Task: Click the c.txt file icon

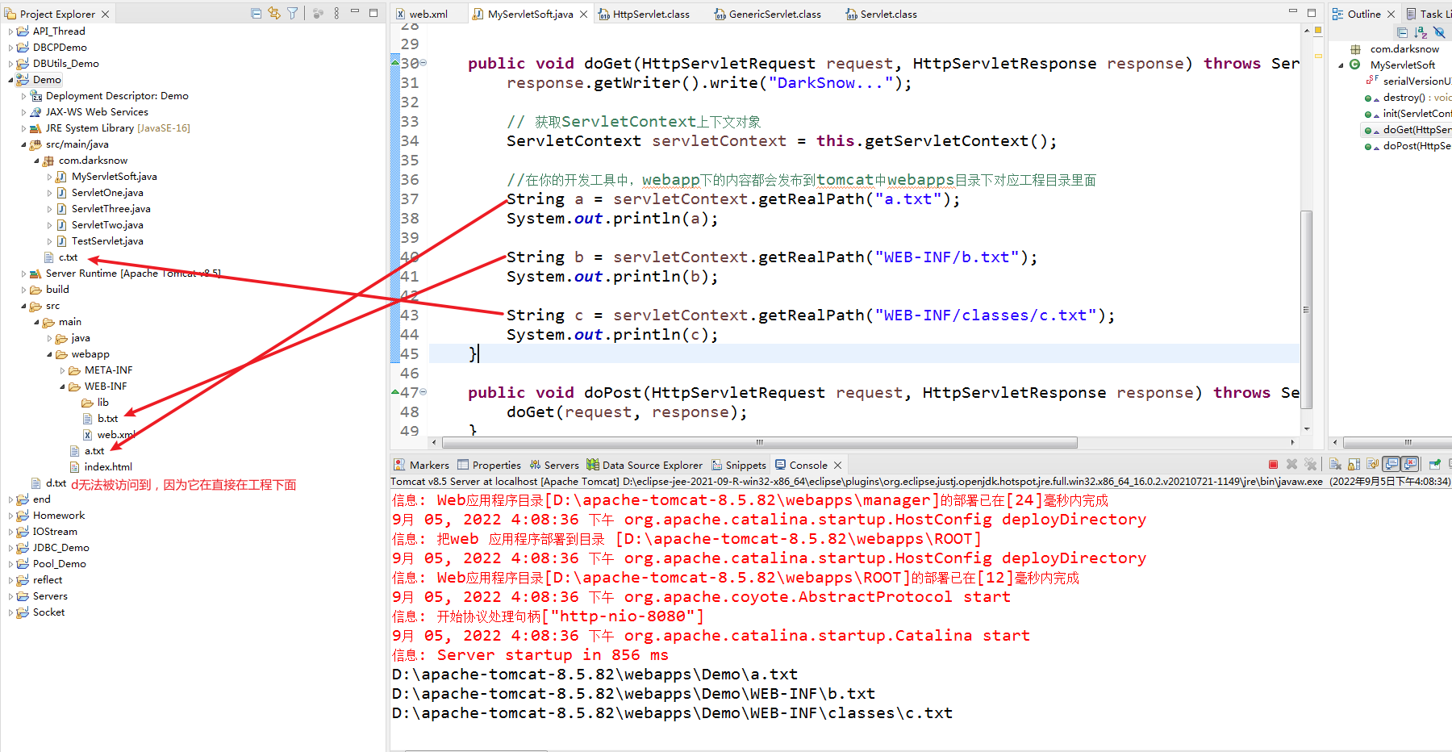Action: [48, 257]
